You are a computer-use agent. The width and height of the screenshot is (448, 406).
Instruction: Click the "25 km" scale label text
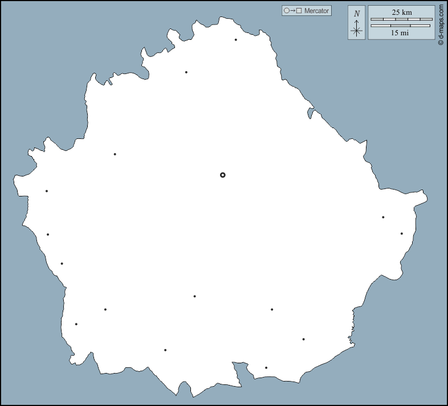click(401, 12)
